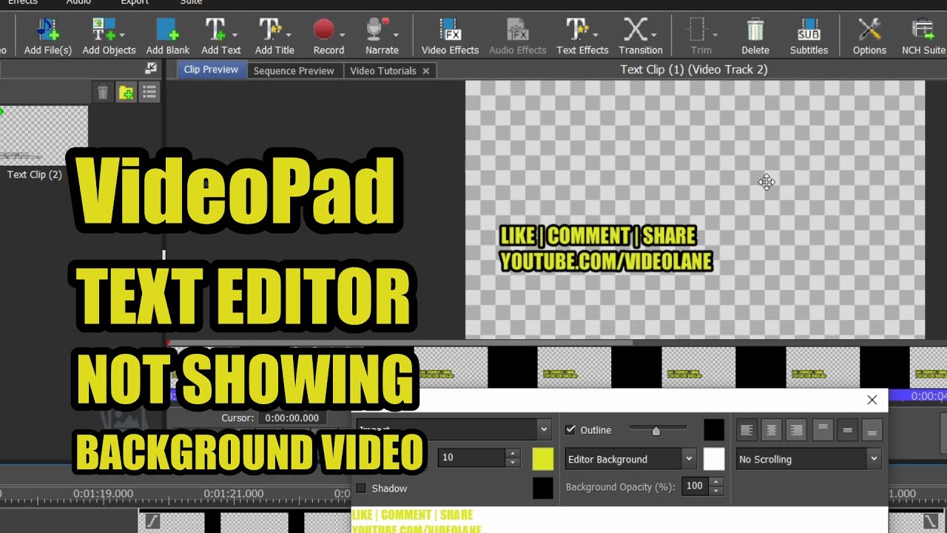
Task: Switch to the Sequence Preview tab
Action: pos(294,71)
